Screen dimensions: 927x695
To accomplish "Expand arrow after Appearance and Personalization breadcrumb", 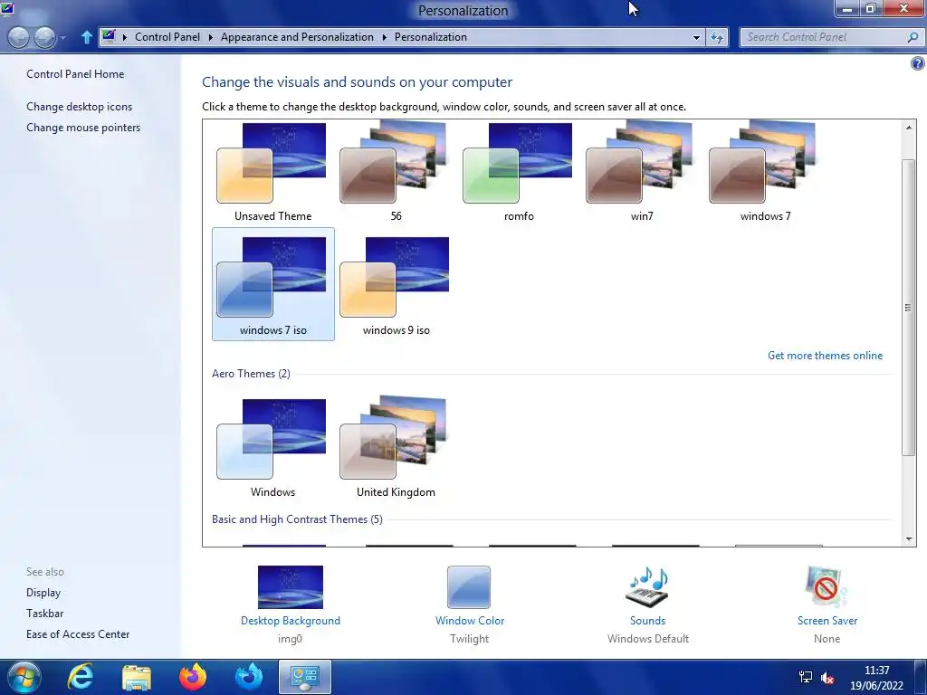I will 384,37.
